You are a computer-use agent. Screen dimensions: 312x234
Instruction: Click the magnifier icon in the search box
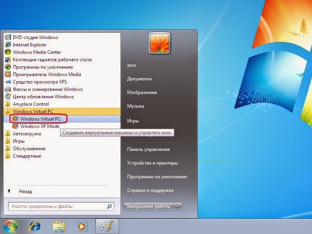click(109, 206)
